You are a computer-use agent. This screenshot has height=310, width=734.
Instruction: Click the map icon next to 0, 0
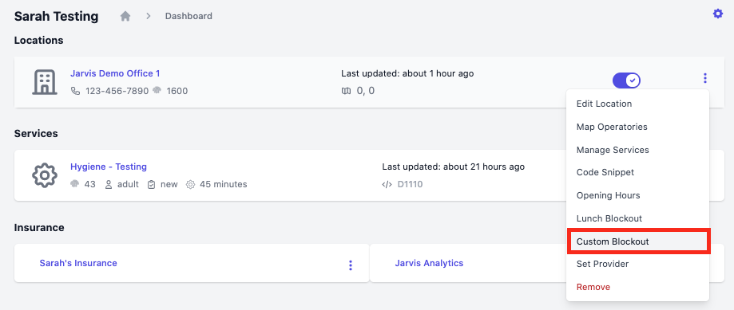point(346,91)
